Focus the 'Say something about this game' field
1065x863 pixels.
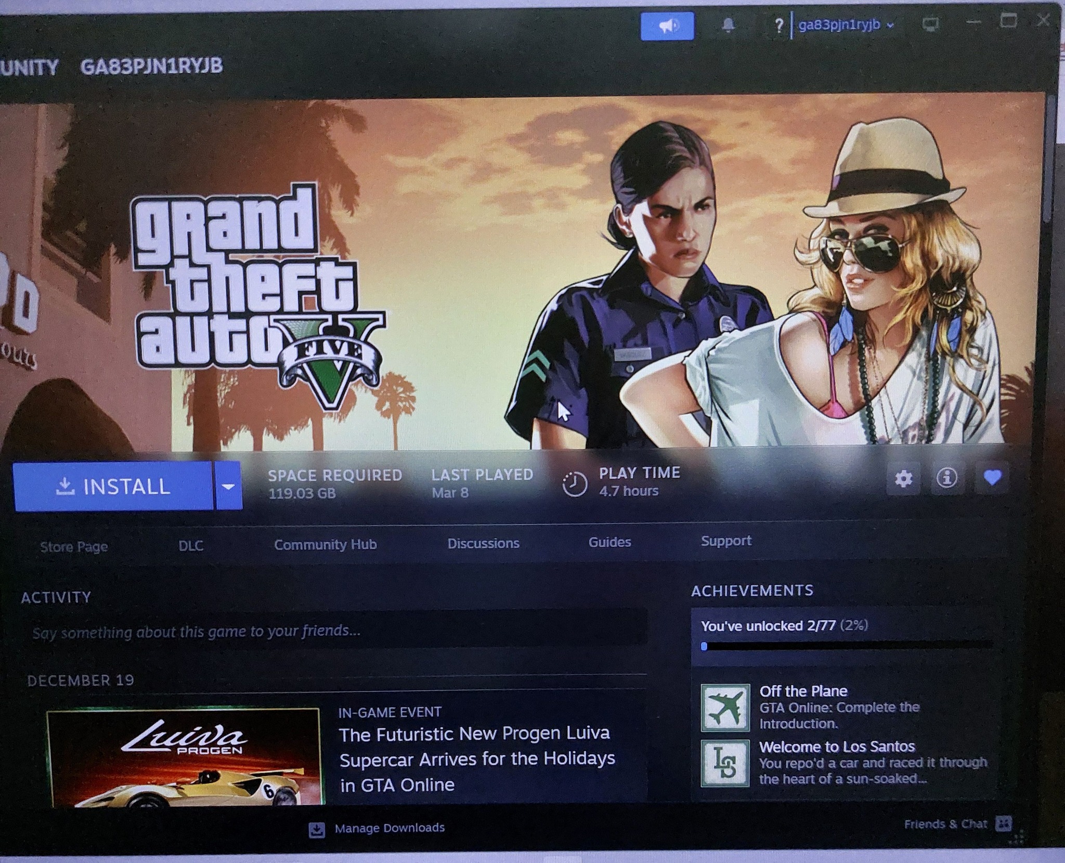point(335,631)
